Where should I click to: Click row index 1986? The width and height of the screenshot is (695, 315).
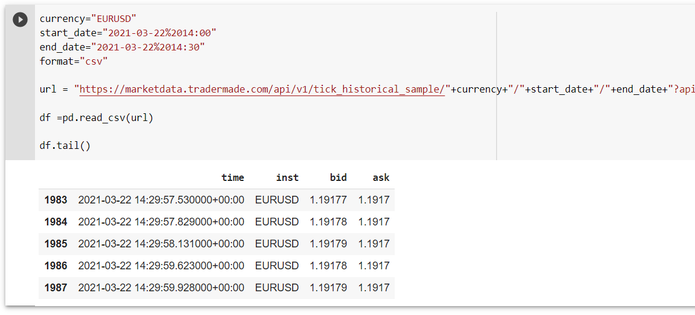pos(56,266)
